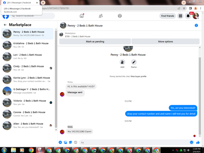Click conversation list scrollbar down arrow
Screen dimensions: 204x153
(x=56, y=130)
